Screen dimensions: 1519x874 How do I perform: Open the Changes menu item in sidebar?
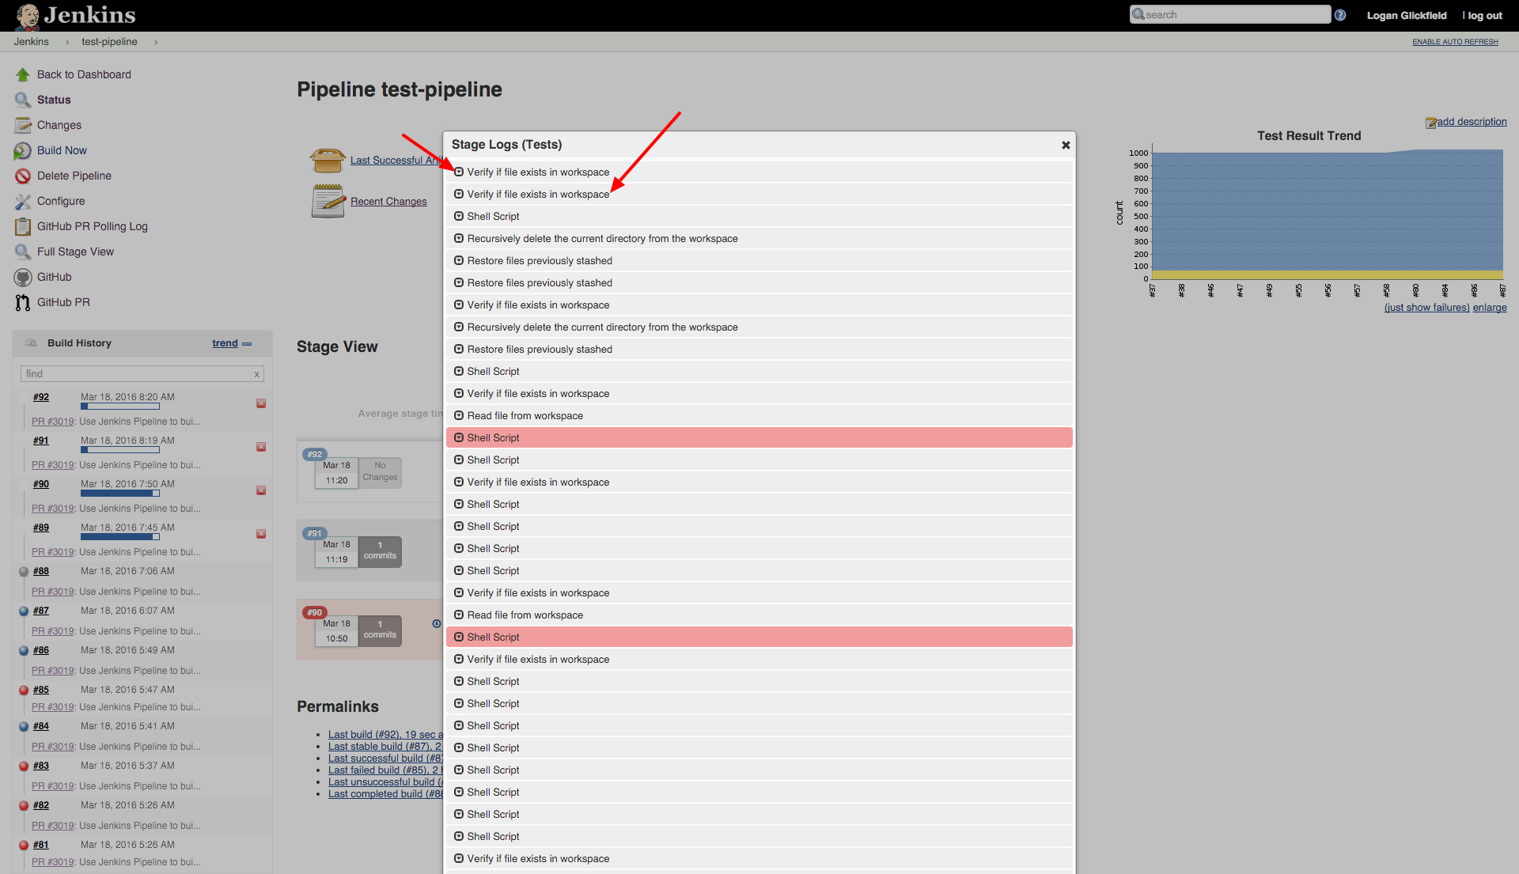coord(59,124)
